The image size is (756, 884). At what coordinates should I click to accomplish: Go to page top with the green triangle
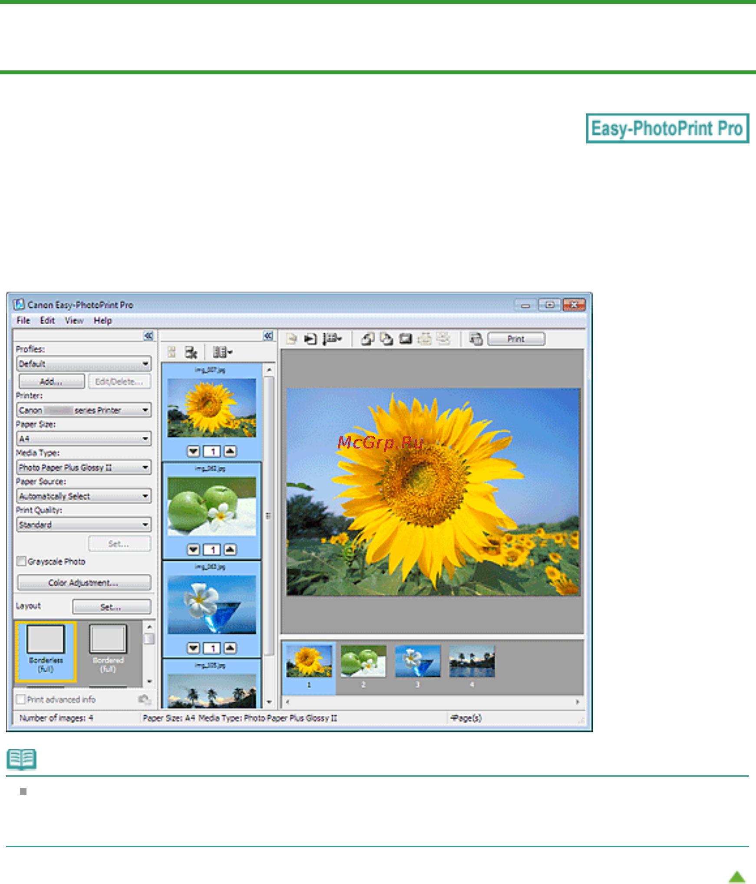(x=737, y=876)
